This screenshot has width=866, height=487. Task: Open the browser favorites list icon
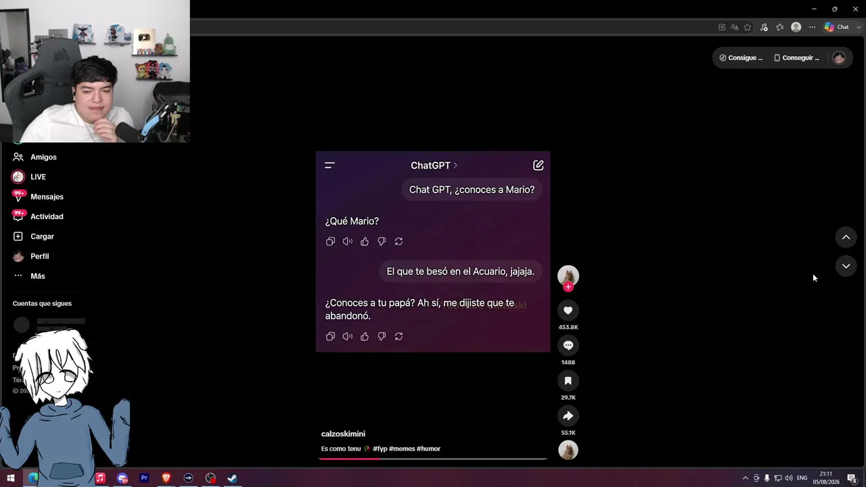pos(780,27)
